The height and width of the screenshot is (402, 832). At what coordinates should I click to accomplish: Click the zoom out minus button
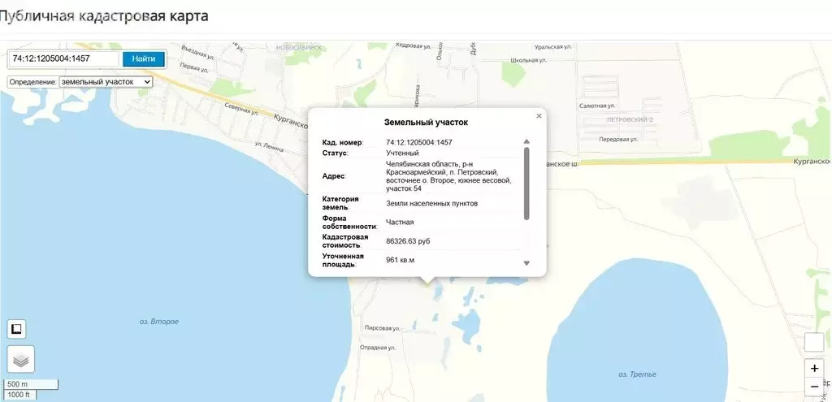814,387
